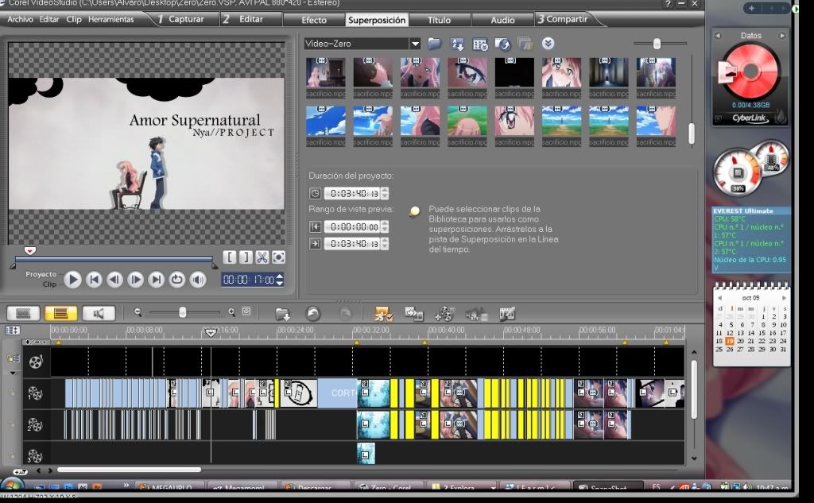Enable 5.1 surround sound icon

coord(476,314)
